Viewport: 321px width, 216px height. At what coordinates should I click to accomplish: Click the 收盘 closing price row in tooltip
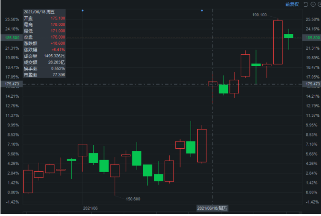click(x=44, y=37)
